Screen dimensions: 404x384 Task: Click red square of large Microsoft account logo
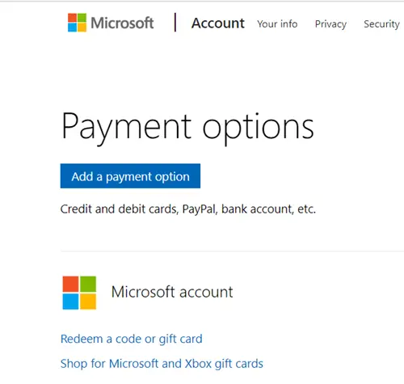point(70,284)
